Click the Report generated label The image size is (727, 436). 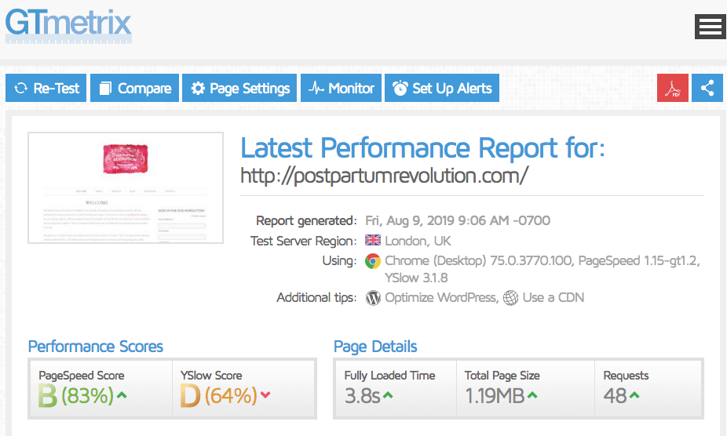click(306, 220)
